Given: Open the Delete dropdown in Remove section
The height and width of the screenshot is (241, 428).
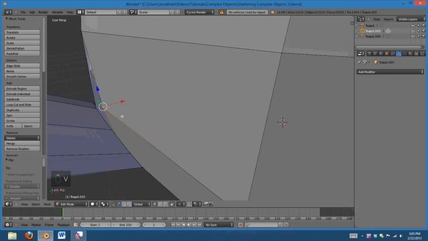Looking at the screenshot, I should tap(22, 138).
